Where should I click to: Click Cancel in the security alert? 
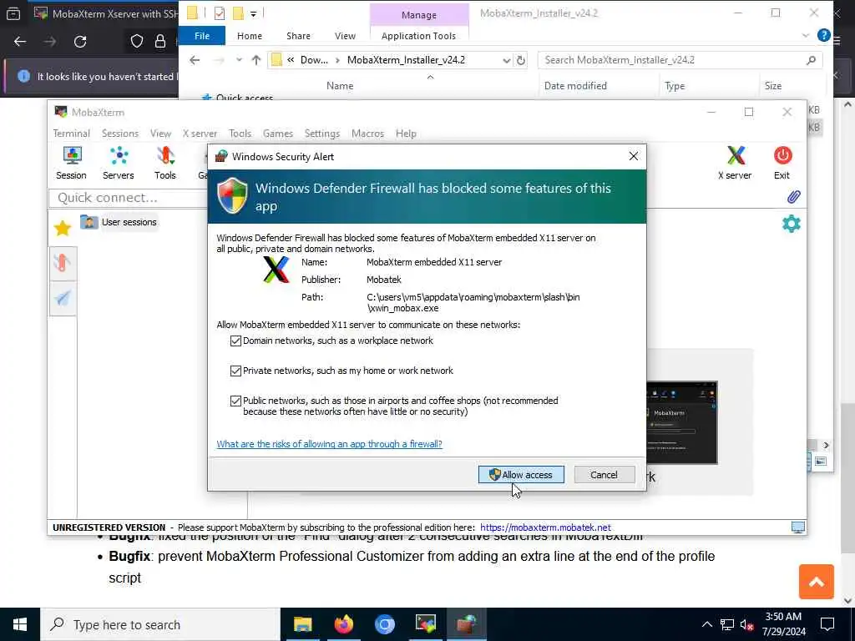click(605, 475)
